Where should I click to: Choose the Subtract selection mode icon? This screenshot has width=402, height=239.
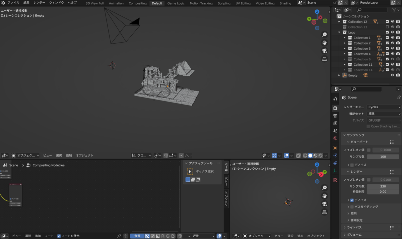198,180
